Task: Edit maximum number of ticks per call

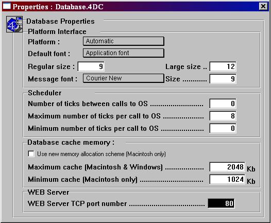Action: (x=223, y=116)
